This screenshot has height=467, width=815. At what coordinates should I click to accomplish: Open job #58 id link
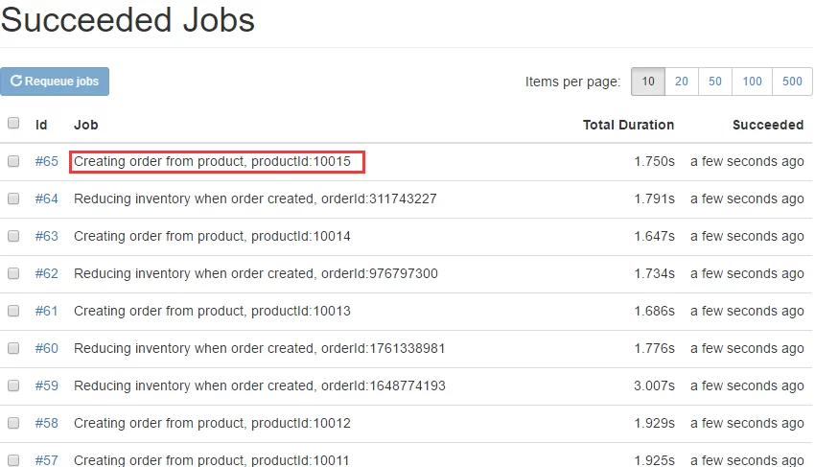point(47,423)
